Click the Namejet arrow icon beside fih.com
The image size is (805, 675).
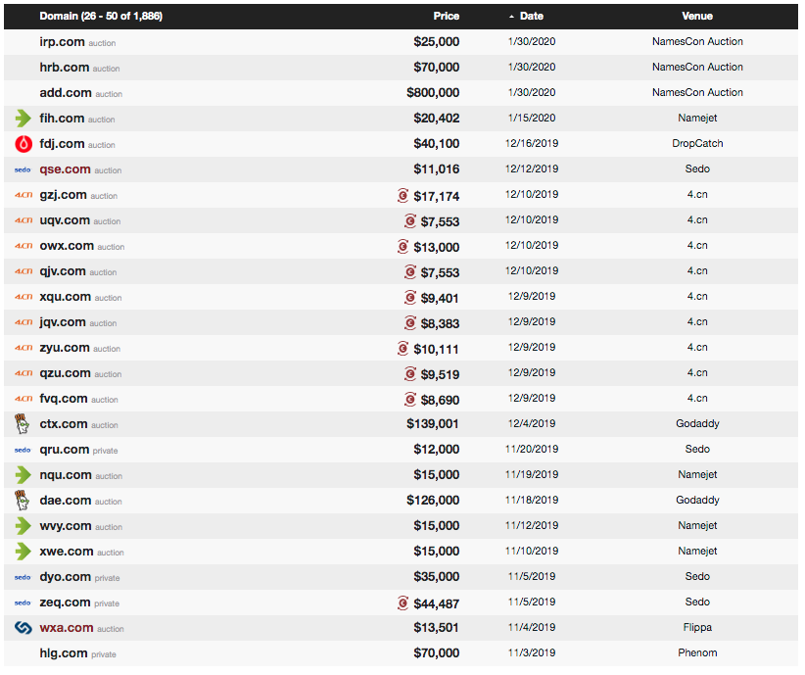click(x=24, y=119)
